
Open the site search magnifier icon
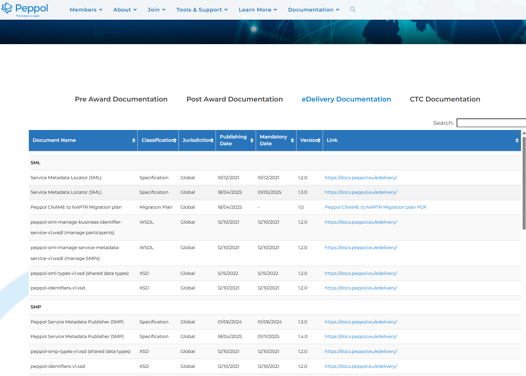353,10
